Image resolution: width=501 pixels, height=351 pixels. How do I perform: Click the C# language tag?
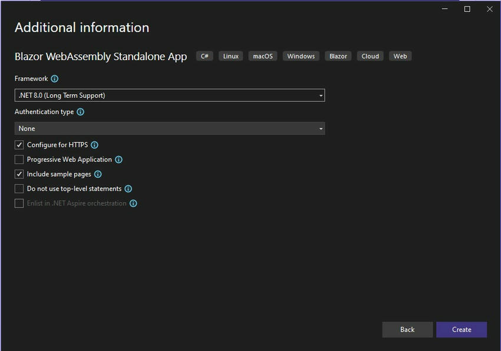coord(205,57)
